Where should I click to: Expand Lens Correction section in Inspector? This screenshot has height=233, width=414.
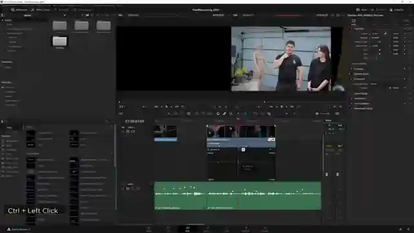pos(362,104)
